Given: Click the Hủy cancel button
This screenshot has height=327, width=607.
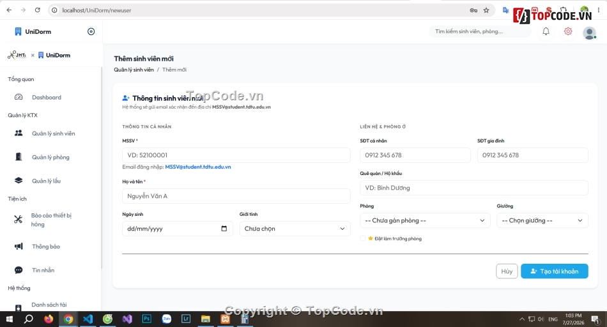Looking at the screenshot, I should click(x=507, y=271).
